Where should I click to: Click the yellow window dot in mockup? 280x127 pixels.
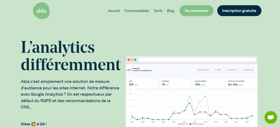[x=132, y=60]
